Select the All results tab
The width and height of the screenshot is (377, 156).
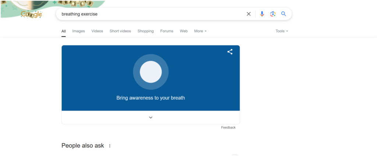(x=63, y=31)
